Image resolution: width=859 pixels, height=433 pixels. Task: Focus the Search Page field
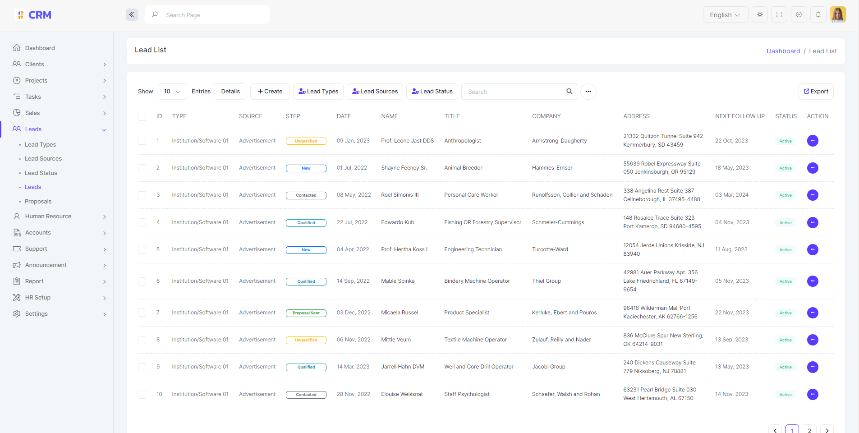[207, 14]
